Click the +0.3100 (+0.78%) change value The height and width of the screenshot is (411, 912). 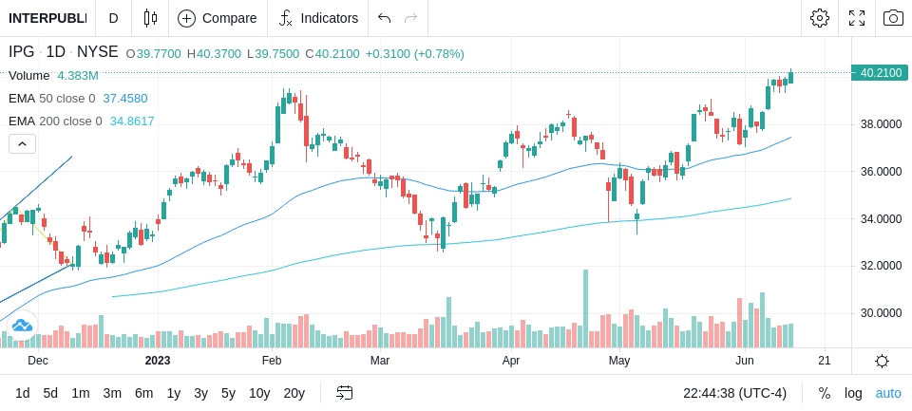point(415,54)
